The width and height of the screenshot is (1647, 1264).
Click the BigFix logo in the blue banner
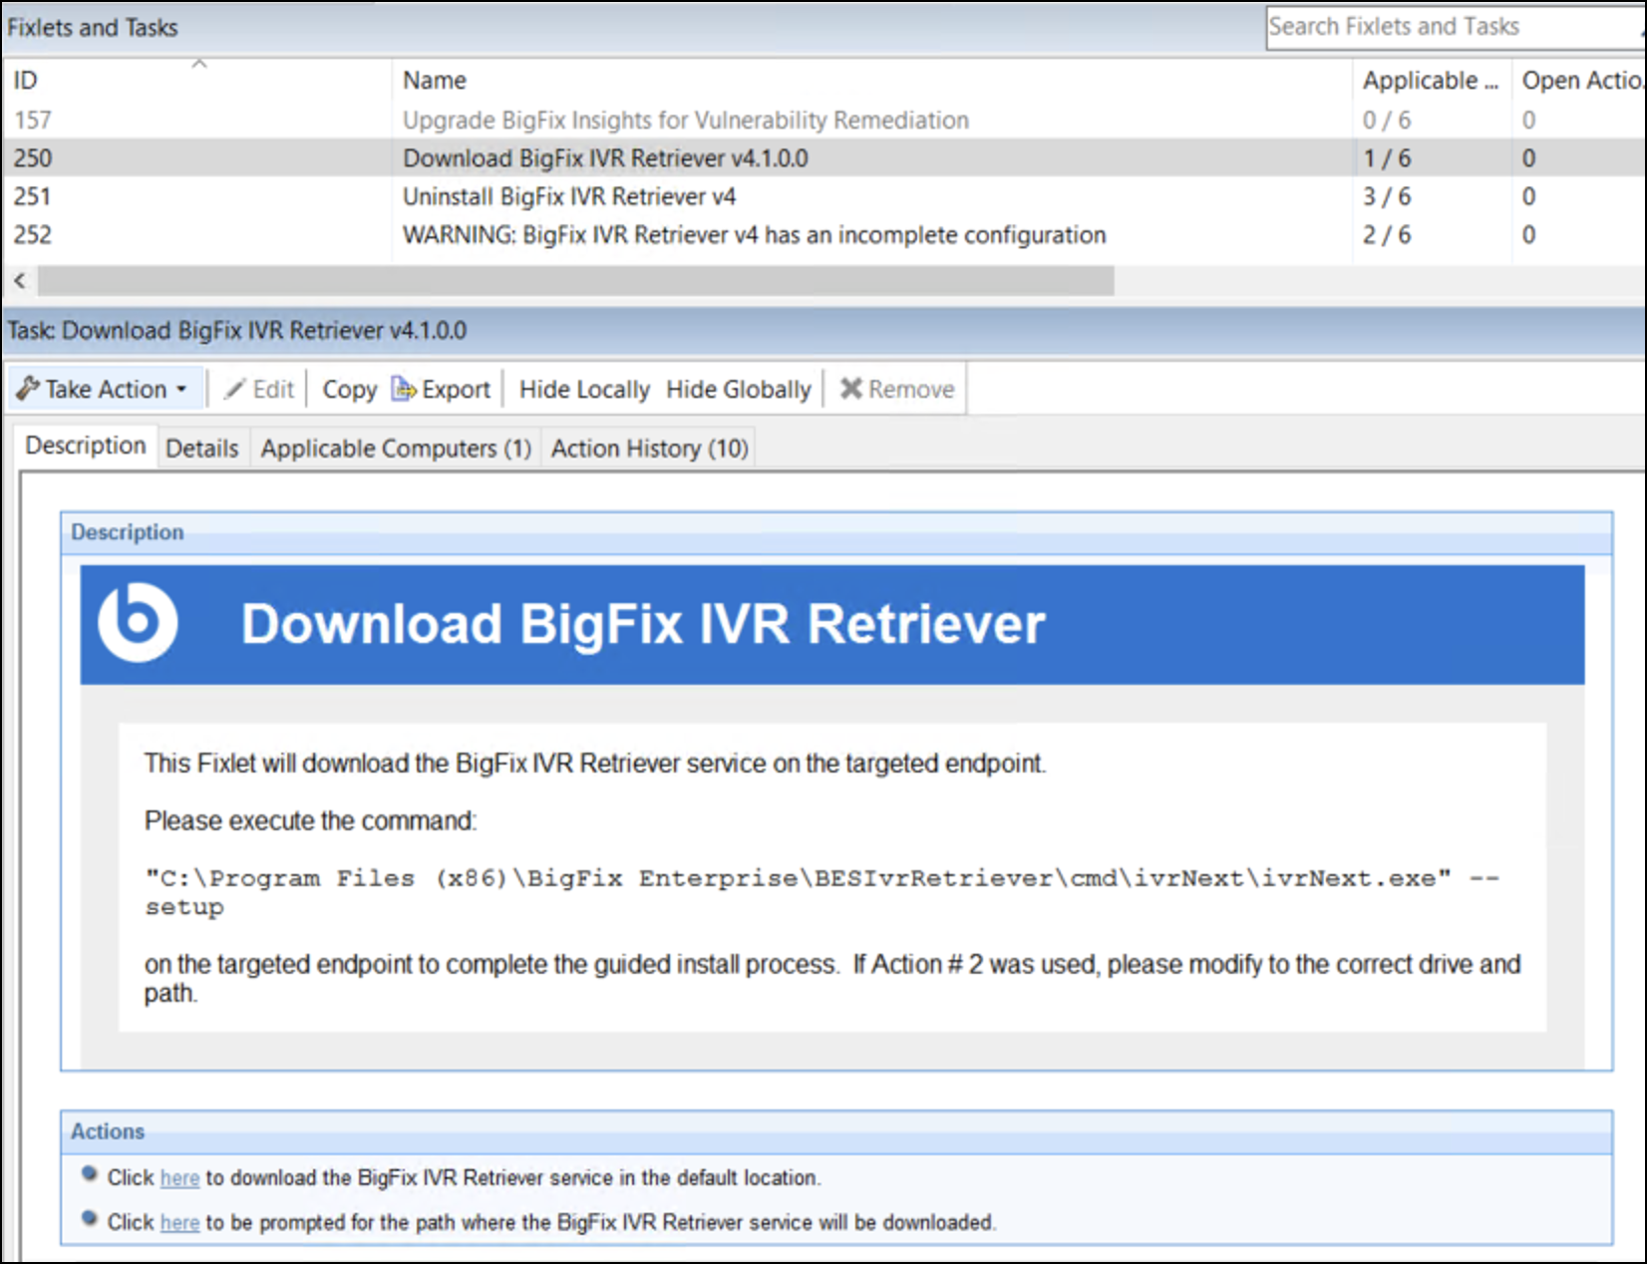(x=139, y=623)
